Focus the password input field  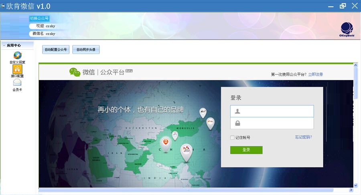[x=272, y=123]
